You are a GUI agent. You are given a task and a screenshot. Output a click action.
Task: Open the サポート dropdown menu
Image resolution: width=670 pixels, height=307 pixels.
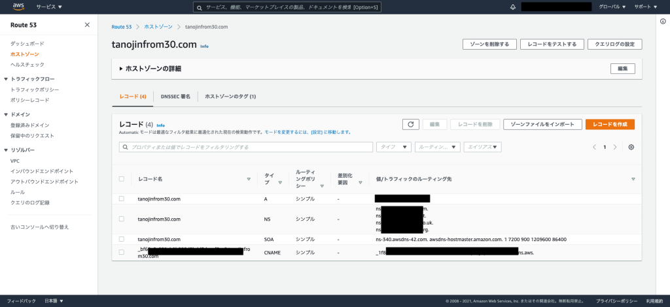tap(646, 7)
